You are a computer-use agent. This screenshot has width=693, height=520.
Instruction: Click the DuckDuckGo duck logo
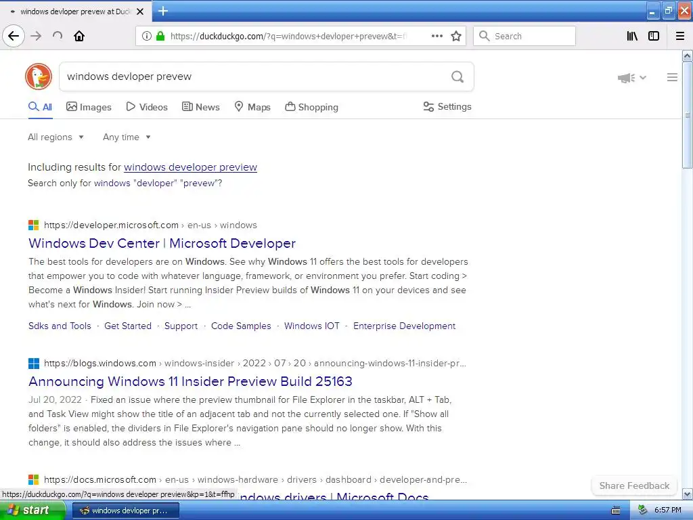point(39,77)
